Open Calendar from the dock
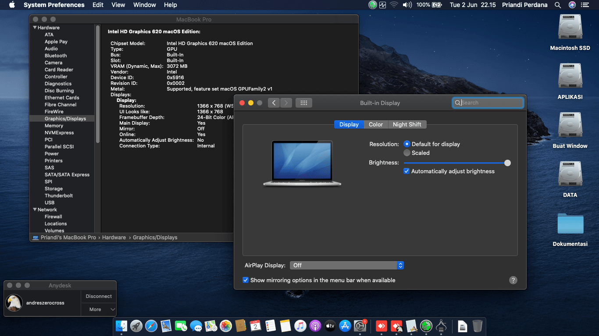599x336 pixels. (255, 326)
